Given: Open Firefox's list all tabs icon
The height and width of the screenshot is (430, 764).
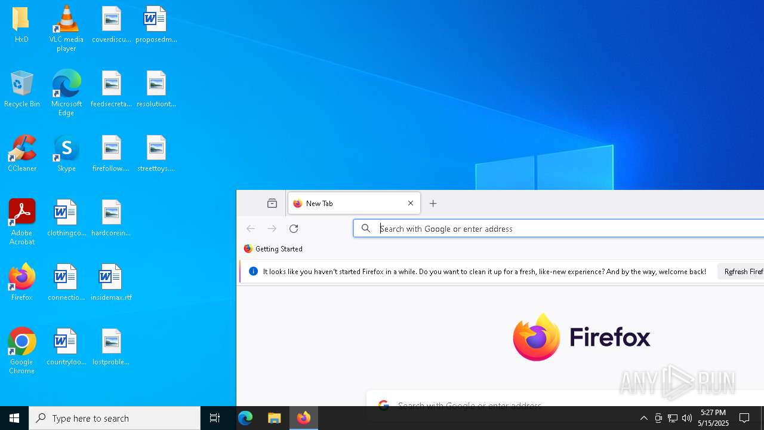Looking at the screenshot, I should pos(272,204).
